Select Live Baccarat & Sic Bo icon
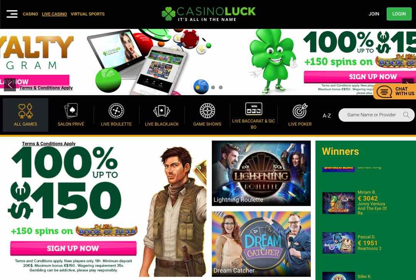 point(253,109)
